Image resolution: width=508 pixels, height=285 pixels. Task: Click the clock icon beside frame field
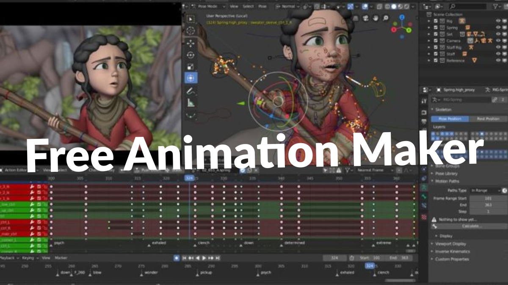(352, 258)
